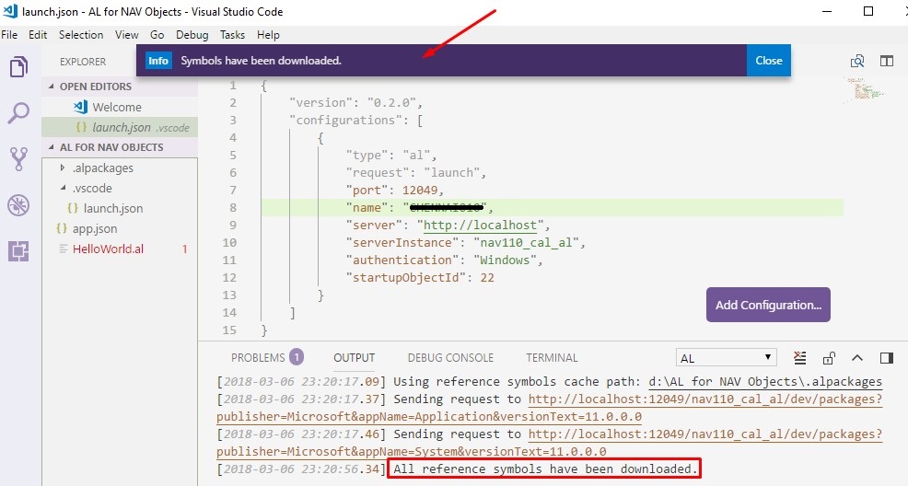Screen dimensions: 908x486
Task: Close the Symbols downloaded notification
Action: 768,60
